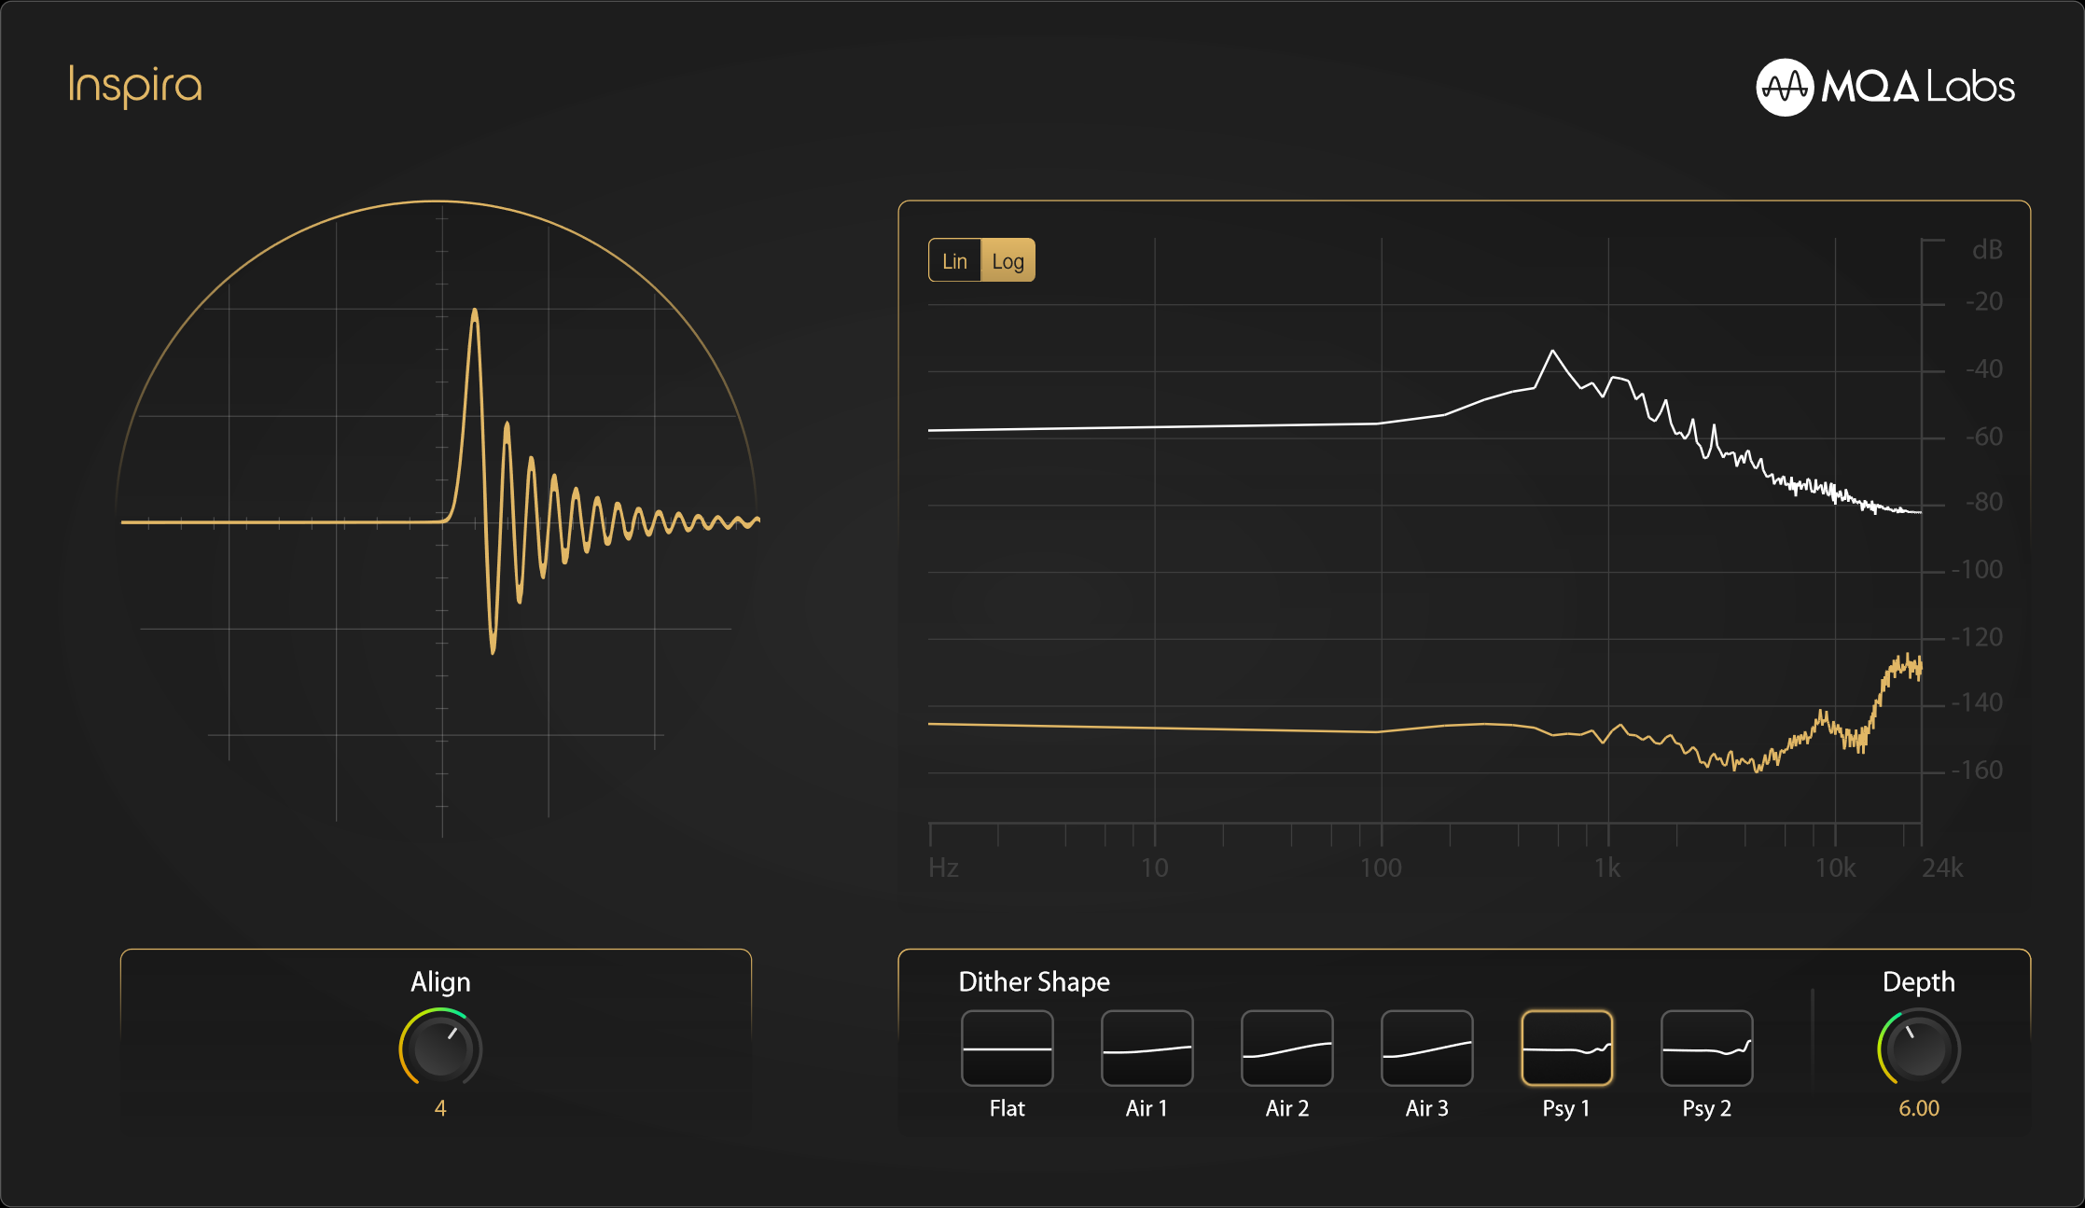This screenshot has height=1208, width=2085.
Task: Click the Inspira plugin title
Action: pyautogui.click(x=135, y=86)
